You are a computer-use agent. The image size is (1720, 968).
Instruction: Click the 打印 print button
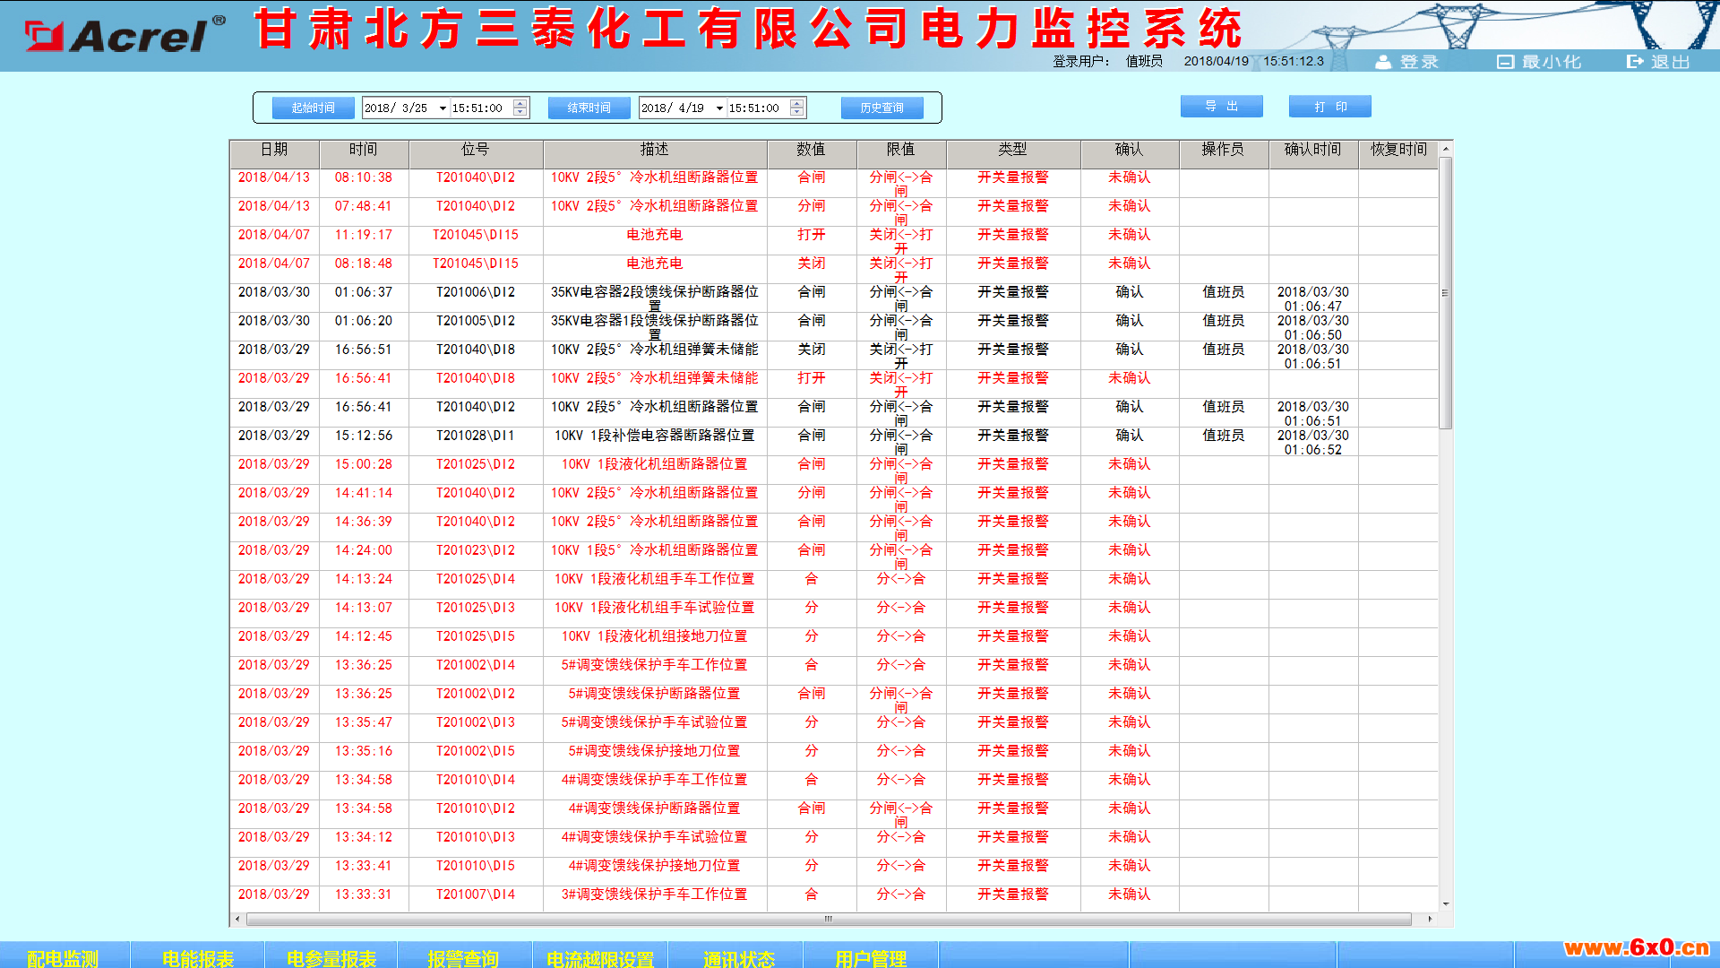click(x=1330, y=107)
